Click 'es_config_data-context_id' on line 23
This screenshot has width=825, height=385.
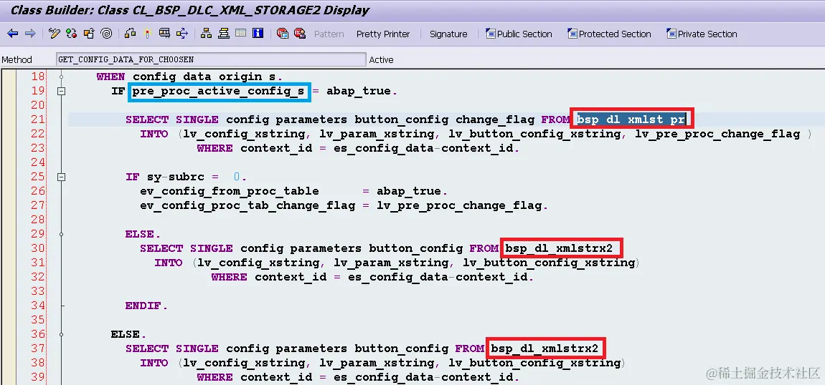423,148
